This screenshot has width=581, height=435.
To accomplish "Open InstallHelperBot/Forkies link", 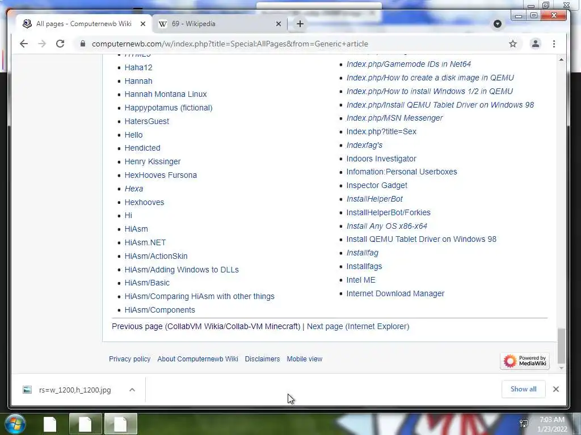I will pyautogui.click(x=388, y=212).
